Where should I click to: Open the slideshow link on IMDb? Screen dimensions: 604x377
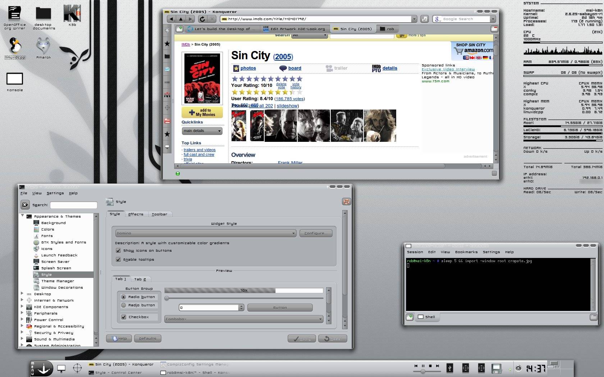pos(287,106)
